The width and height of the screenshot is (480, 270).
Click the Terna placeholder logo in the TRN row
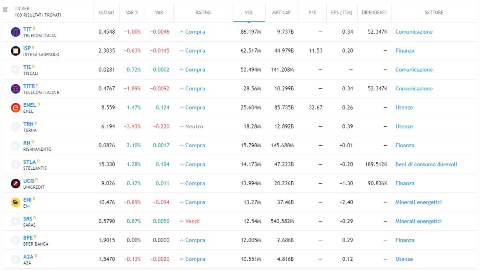(16, 127)
